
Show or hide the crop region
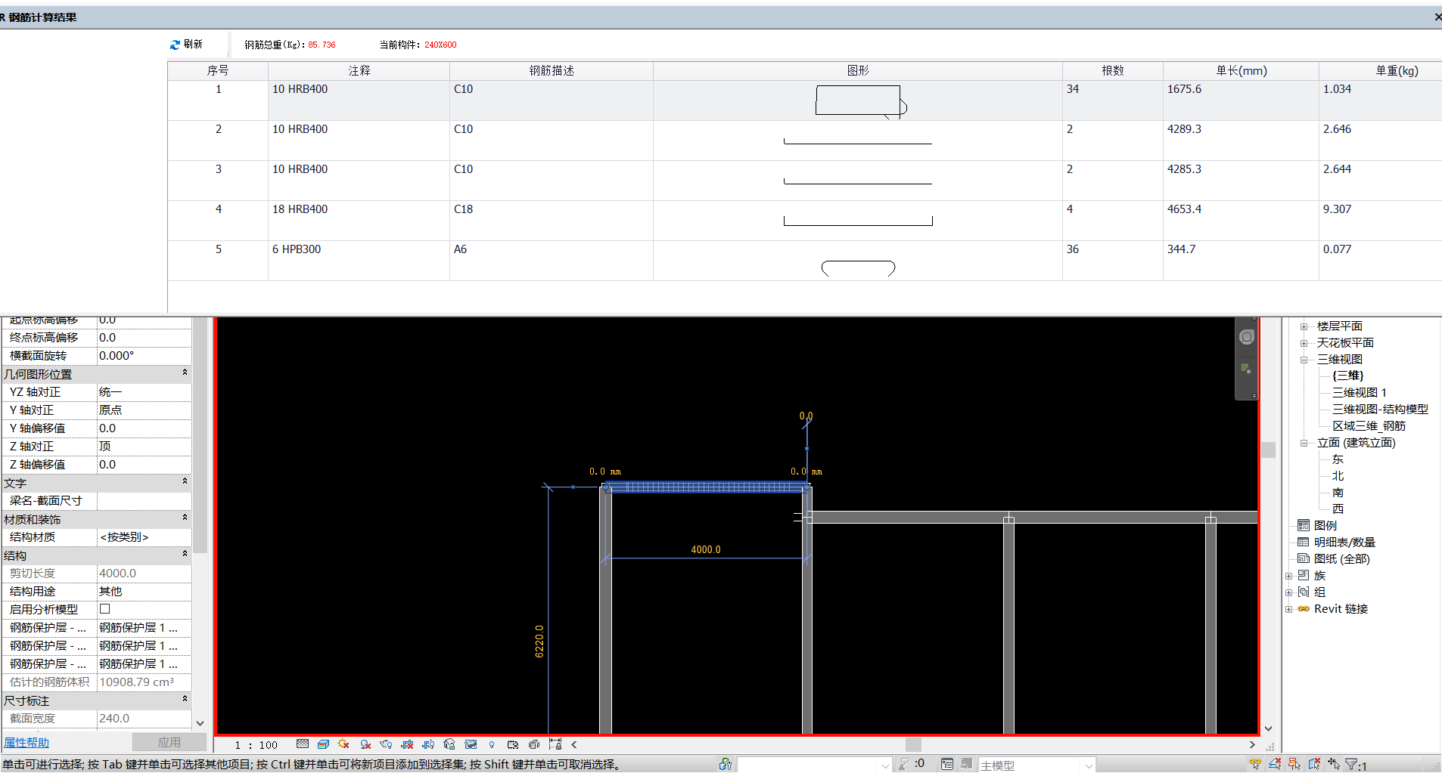428,744
